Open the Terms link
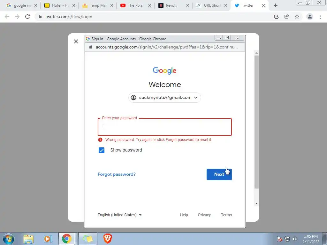 [x=226, y=215]
